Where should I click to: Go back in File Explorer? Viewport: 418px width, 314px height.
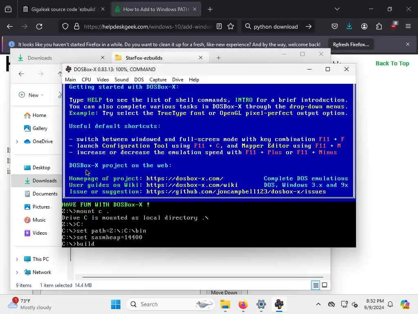21,74
